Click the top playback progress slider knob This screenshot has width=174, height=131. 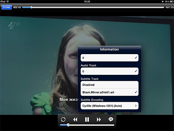tap(32, 7)
